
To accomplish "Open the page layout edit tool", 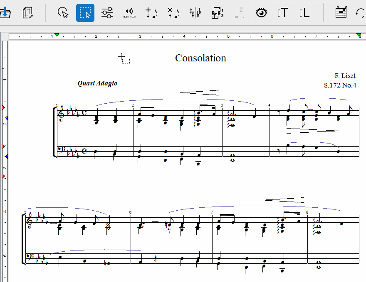I will tap(27, 13).
